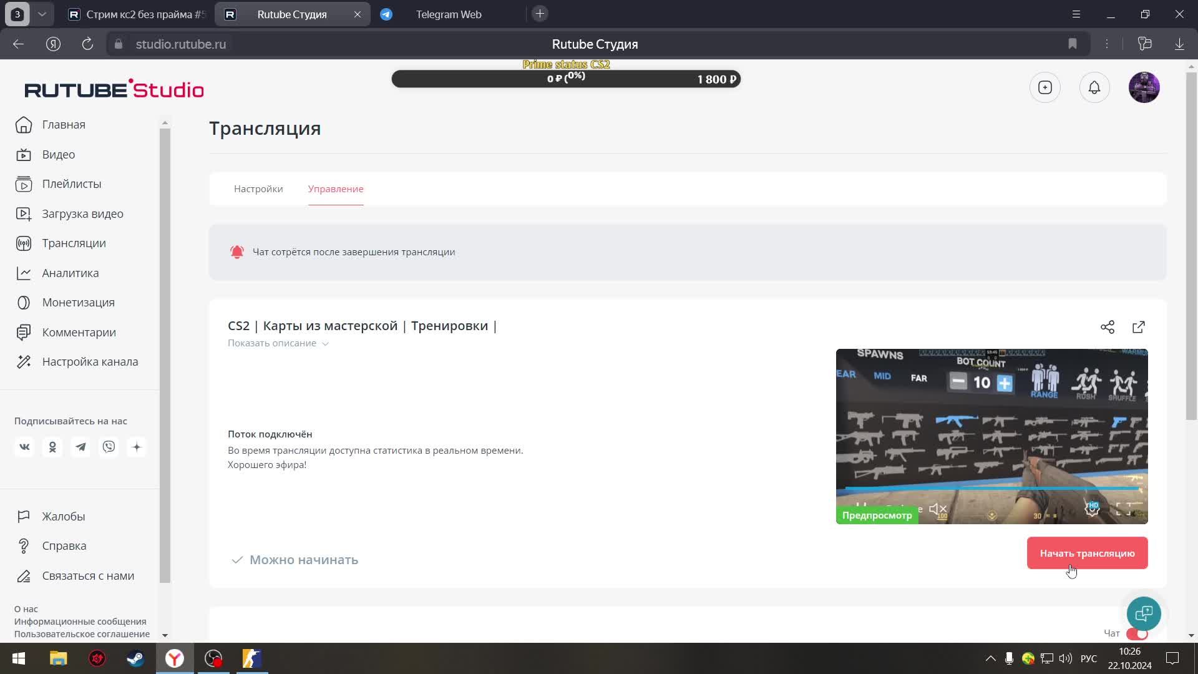
Task: Open the Dzen star social icon
Action: pyautogui.click(x=137, y=447)
